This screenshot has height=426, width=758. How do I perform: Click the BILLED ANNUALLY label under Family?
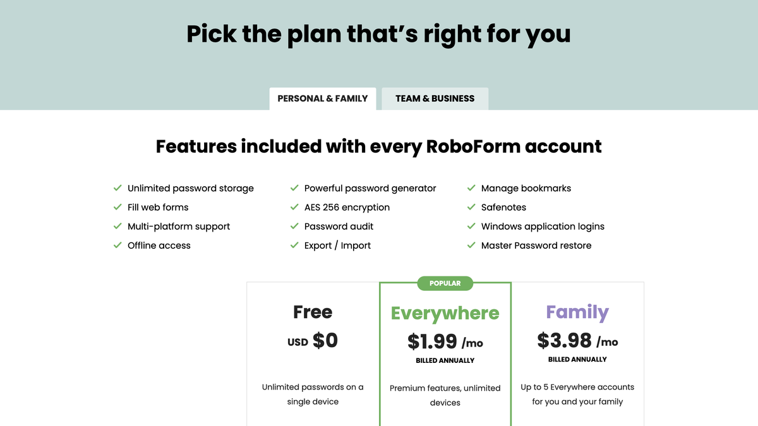tap(577, 359)
